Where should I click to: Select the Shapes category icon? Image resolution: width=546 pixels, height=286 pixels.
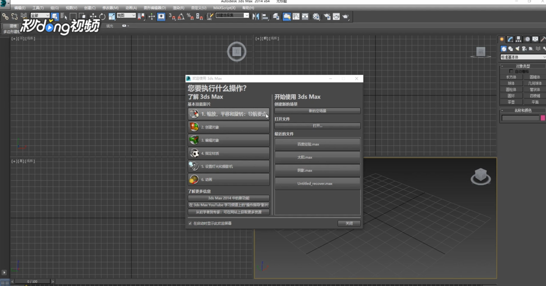(x=510, y=49)
